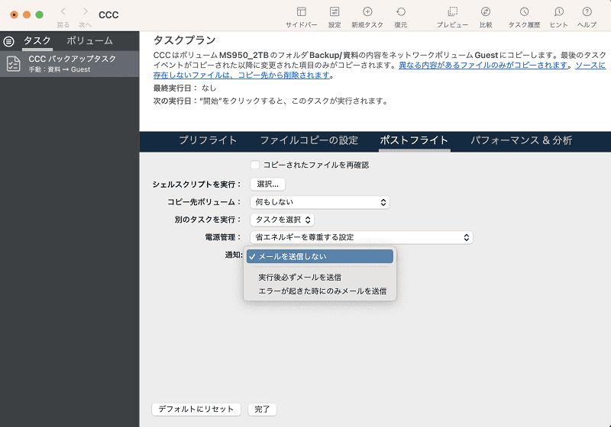Click the シェルスクリプトを実行 label
This screenshot has width=611, height=427.
pyautogui.click(x=197, y=185)
